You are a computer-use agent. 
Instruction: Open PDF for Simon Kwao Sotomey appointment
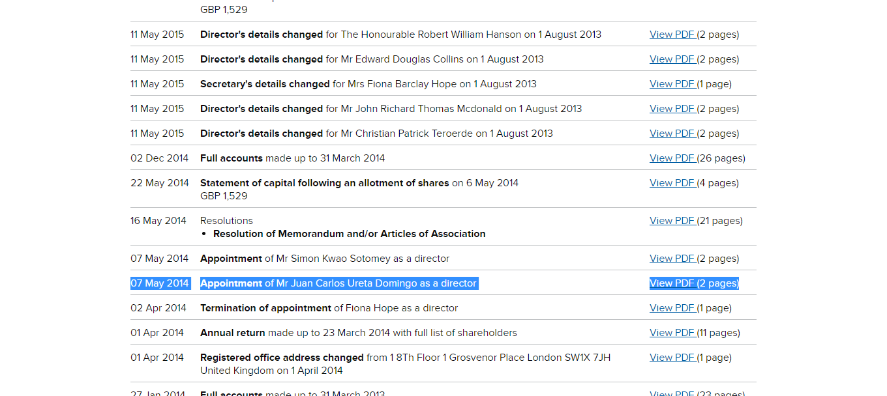tap(672, 259)
